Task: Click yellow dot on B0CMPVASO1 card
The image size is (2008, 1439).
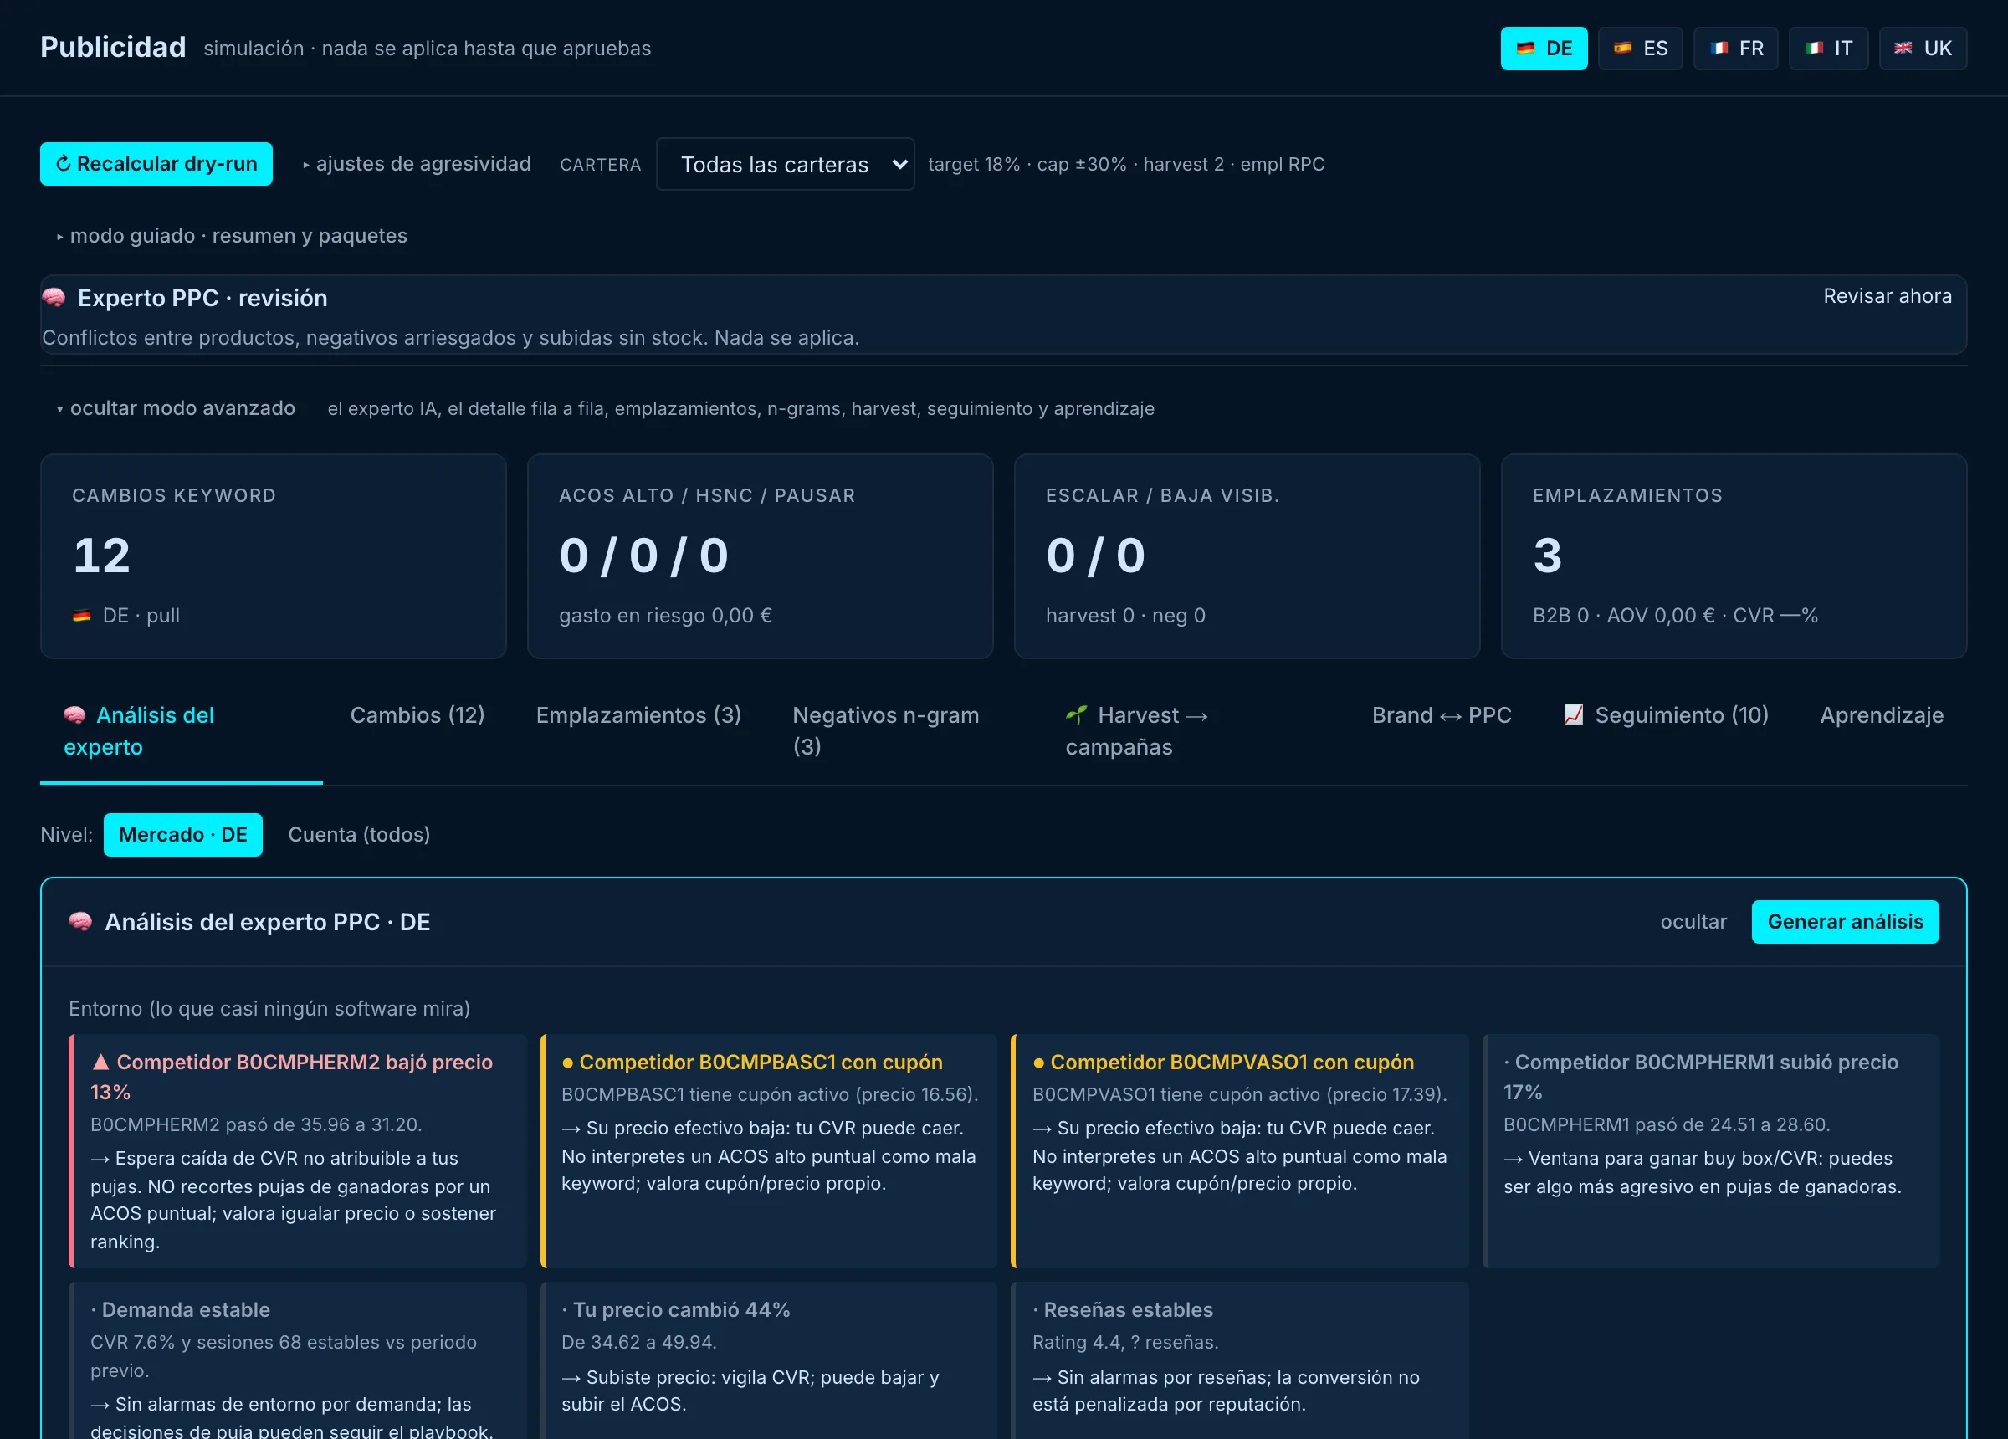Action: click(x=1038, y=1063)
